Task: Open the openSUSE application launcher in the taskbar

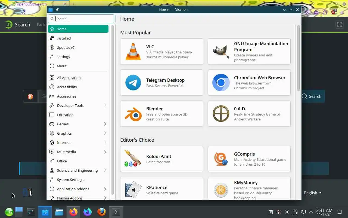Action: [x=9, y=212]
